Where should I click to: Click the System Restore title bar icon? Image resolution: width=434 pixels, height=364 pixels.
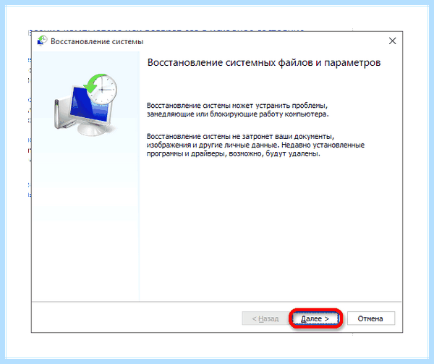point(42,41)
